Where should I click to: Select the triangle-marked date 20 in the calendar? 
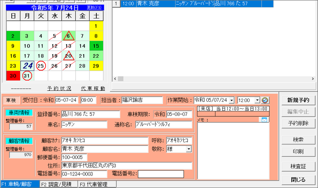69,56
